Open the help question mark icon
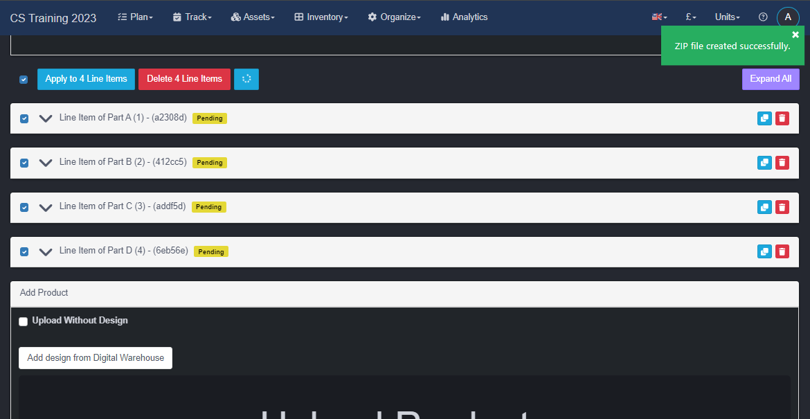Screen dimensions: 810x419 point(763,17)
